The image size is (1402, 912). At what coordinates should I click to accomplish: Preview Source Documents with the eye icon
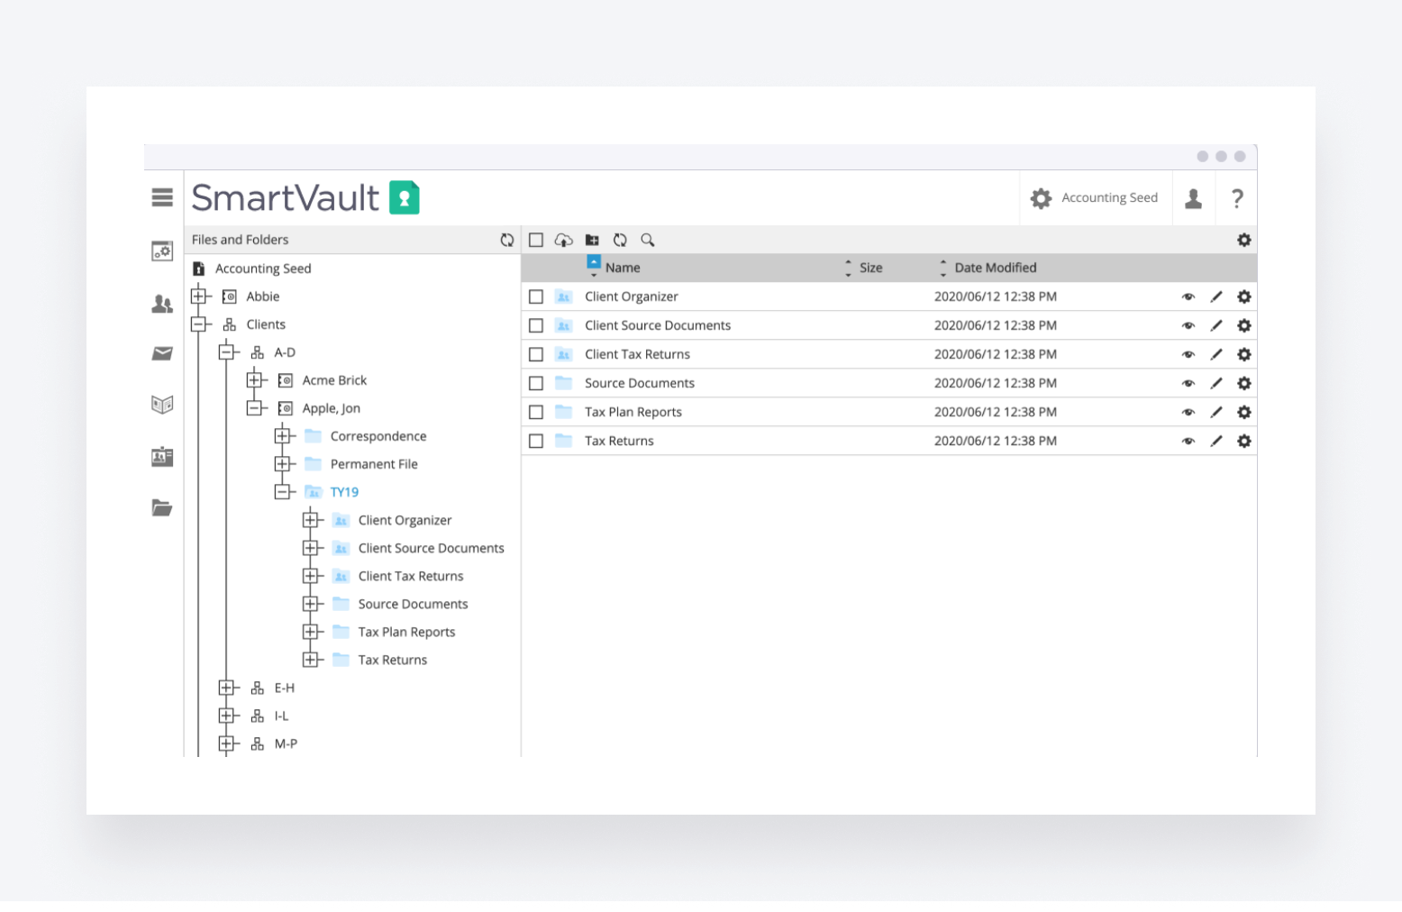[1188, 383]
